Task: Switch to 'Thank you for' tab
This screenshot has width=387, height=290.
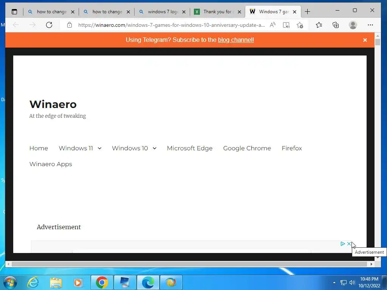Action: 218,12
